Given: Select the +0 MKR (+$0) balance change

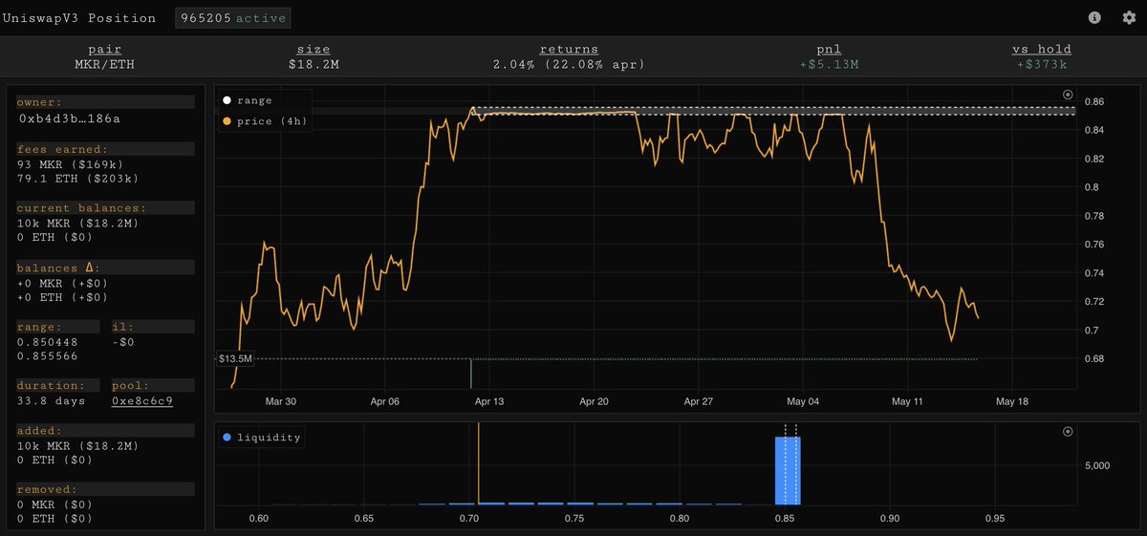Looking at the screenshot, I should click(63, 283).
